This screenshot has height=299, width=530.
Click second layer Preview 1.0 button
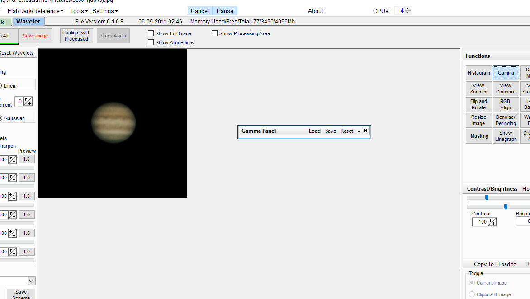point(26,178)
